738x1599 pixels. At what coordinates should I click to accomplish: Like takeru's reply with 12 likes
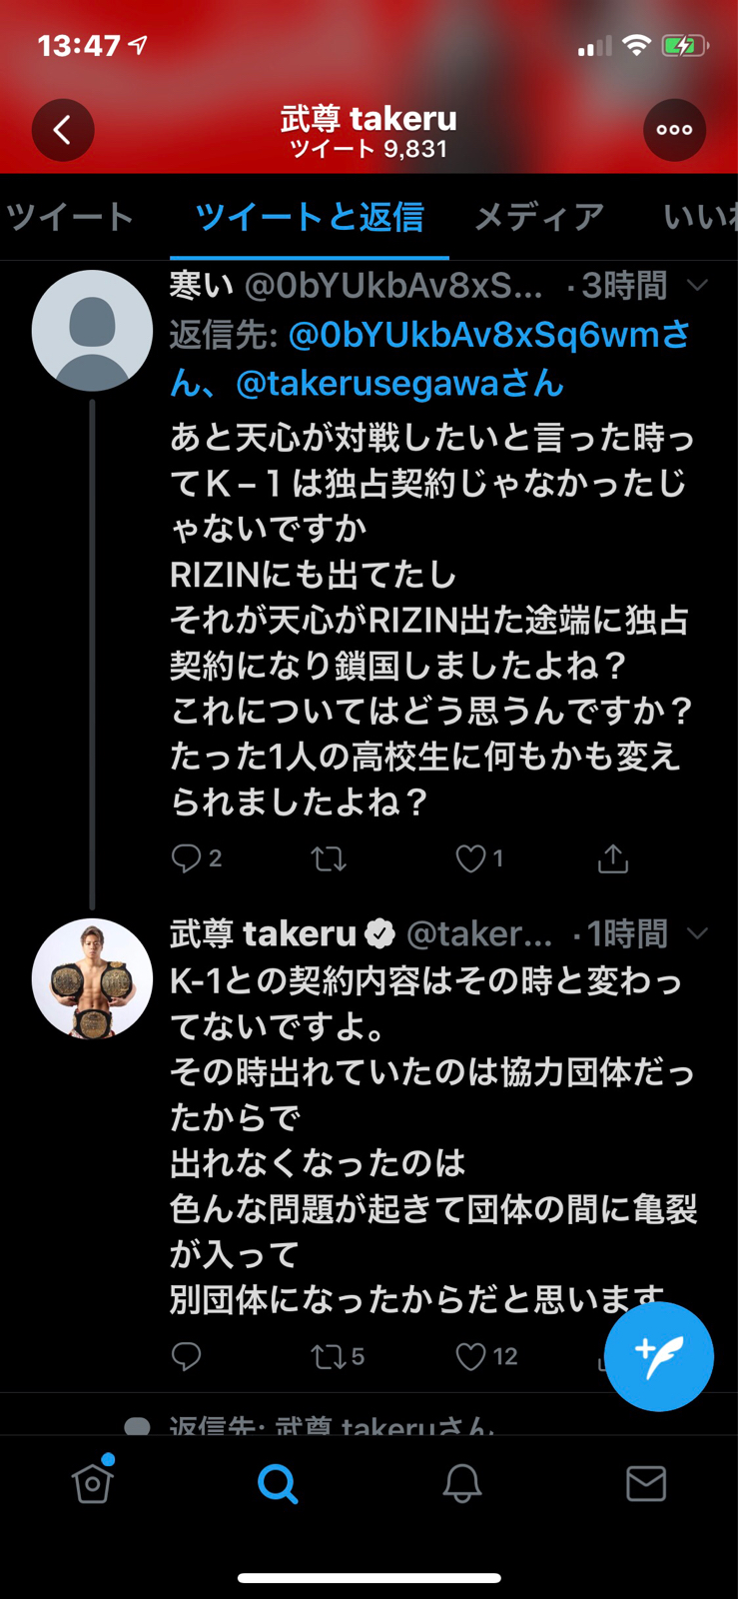point(470,1356)
